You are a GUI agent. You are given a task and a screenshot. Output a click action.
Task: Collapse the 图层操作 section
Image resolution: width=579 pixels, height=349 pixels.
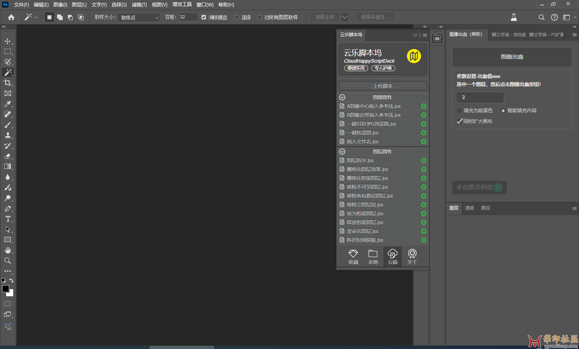[342, 152]
